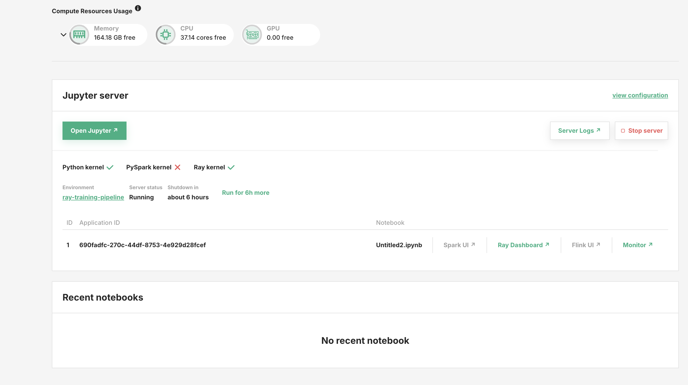Open the ray-training-pipeline environment link
Screen dimensions: 688x385
[93, 197]
